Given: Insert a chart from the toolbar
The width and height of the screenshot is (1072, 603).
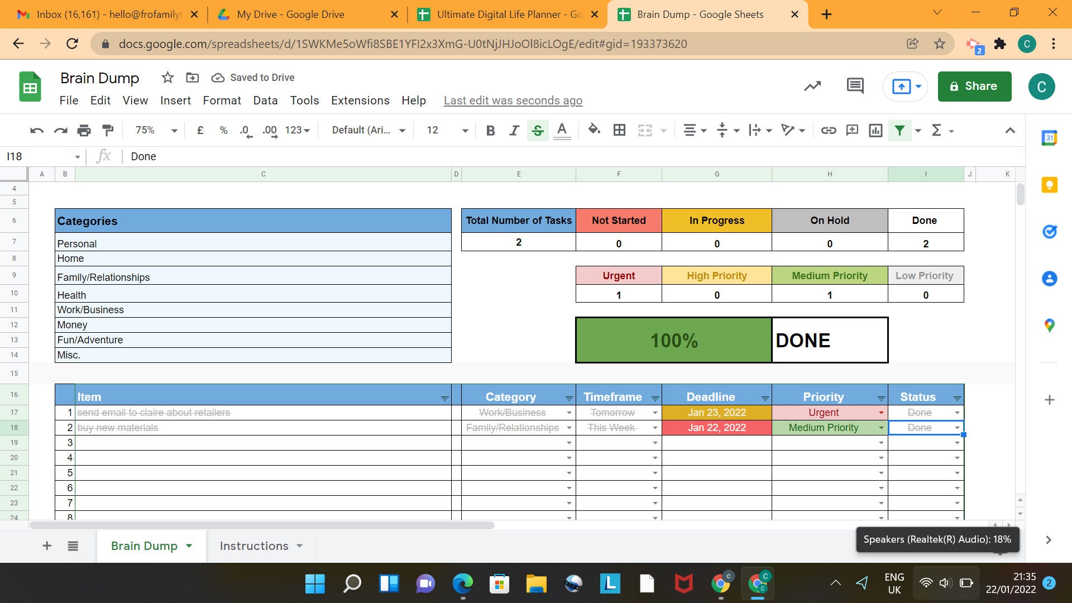Looking at the screenshot, I should 875,130.
